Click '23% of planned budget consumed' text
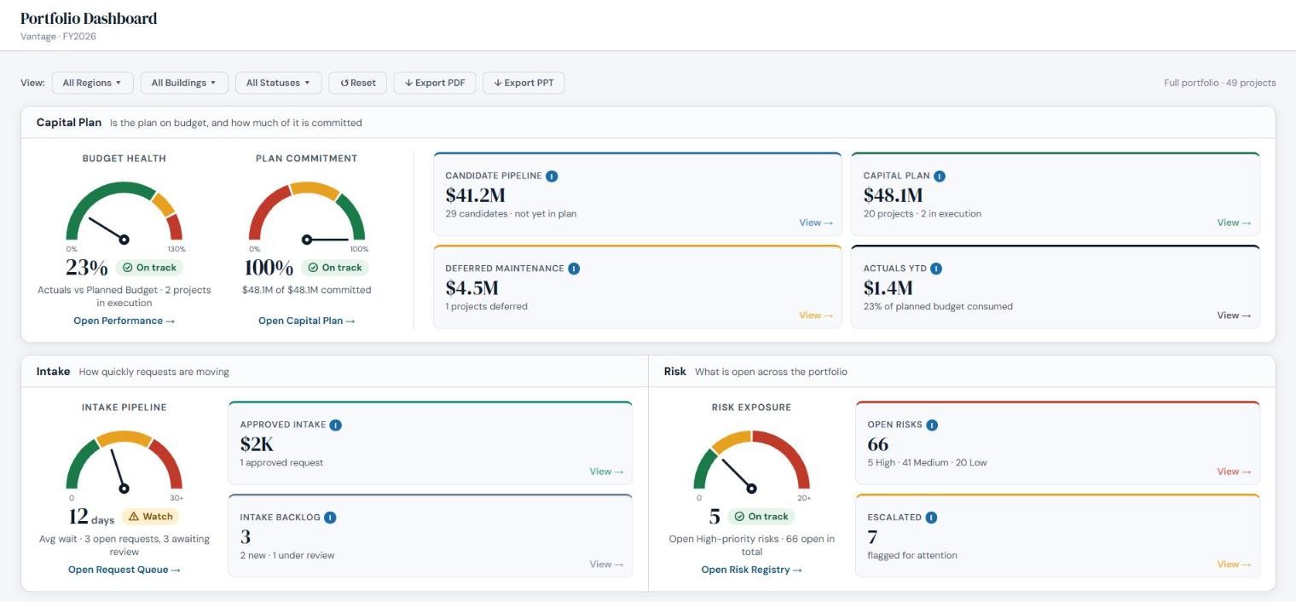Image resolution: width=1296 pixels, height=602 pixels. click(x=938, y=306)
